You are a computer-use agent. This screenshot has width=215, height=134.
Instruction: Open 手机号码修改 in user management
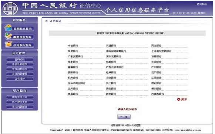20,64
